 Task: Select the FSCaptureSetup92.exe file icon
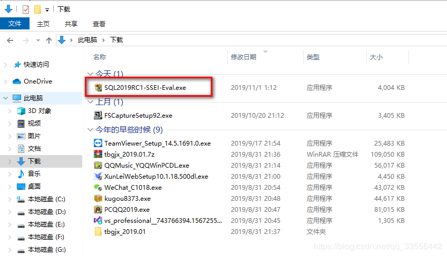tap(98, 115)
